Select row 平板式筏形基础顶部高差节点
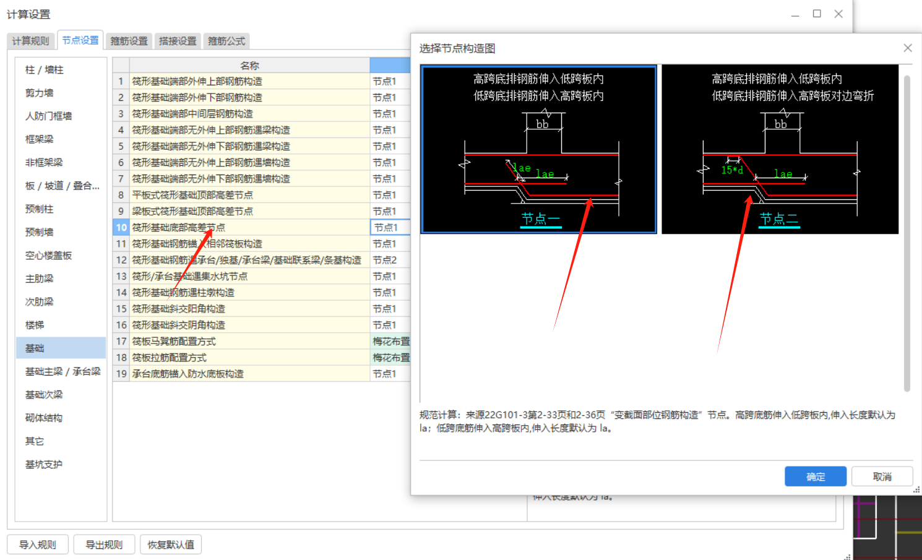 click(249, 195)
